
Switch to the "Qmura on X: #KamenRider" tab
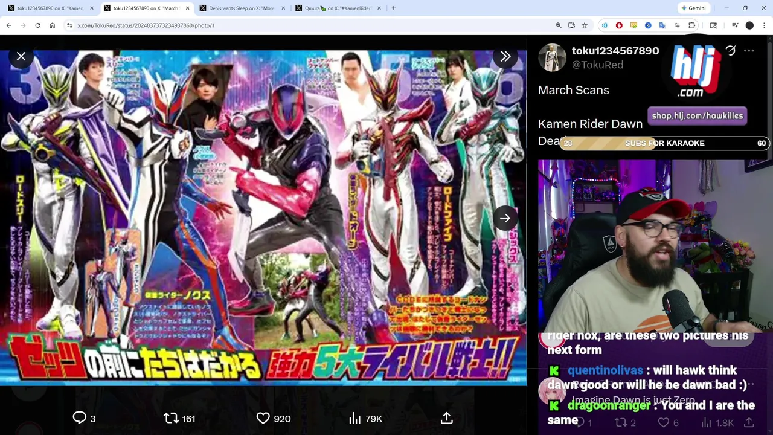tap(338, 8)
